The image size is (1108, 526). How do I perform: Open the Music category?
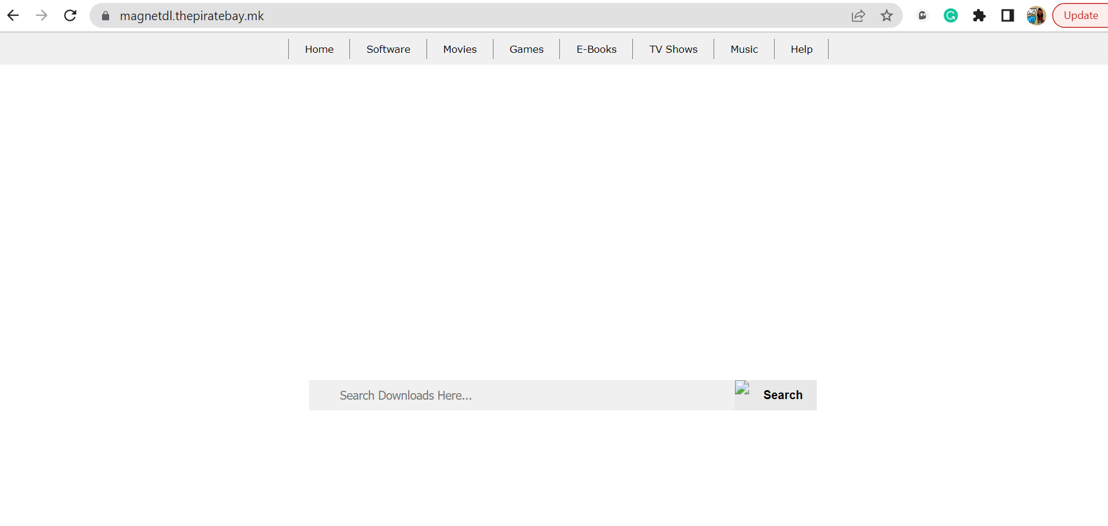pos(744,49)
